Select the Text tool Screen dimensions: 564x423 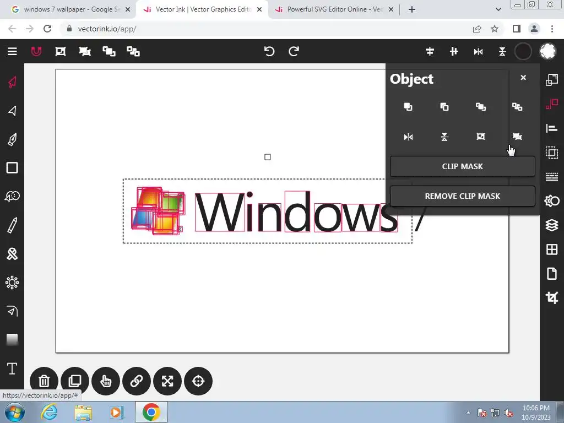coord(12,368)
